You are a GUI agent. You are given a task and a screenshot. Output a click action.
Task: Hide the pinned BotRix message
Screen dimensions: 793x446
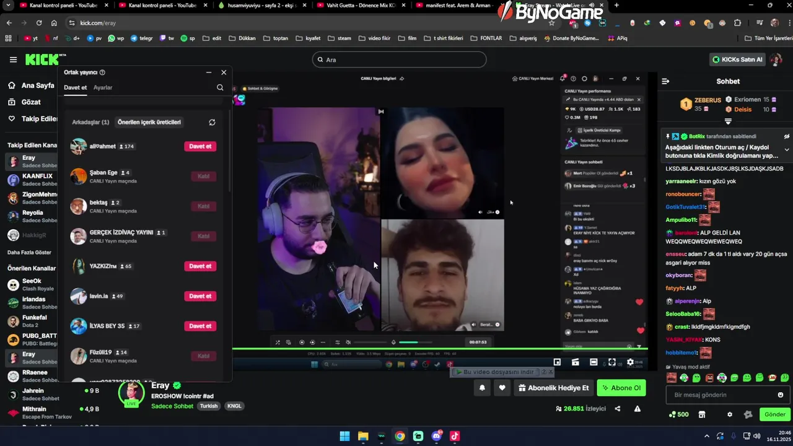point(787,136)
